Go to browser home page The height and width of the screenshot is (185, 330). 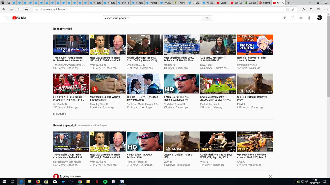coord(26,9)
